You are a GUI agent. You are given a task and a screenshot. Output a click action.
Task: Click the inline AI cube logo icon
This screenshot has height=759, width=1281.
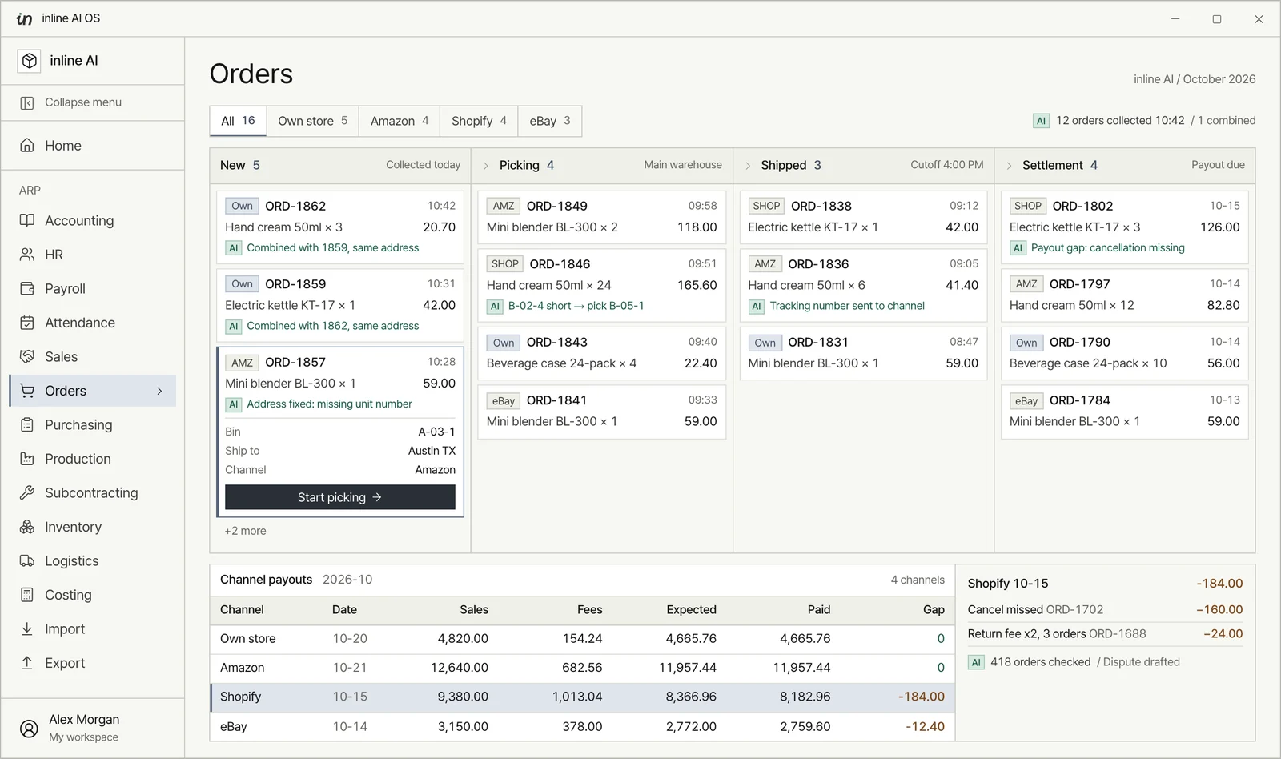[30, 61]
